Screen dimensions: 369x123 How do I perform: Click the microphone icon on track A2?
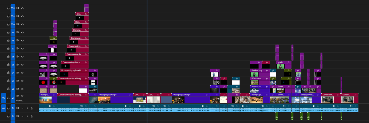[32, 116]
